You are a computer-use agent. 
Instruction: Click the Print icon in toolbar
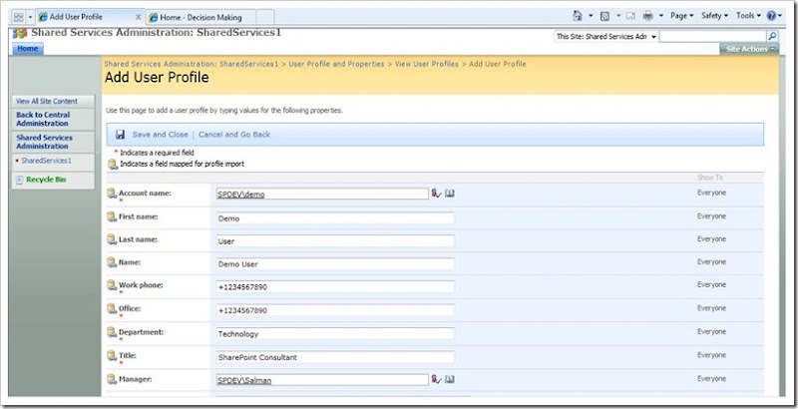click(x=647, y=16)
